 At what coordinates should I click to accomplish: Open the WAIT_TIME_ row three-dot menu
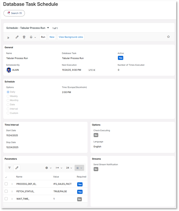click(12, 199)
